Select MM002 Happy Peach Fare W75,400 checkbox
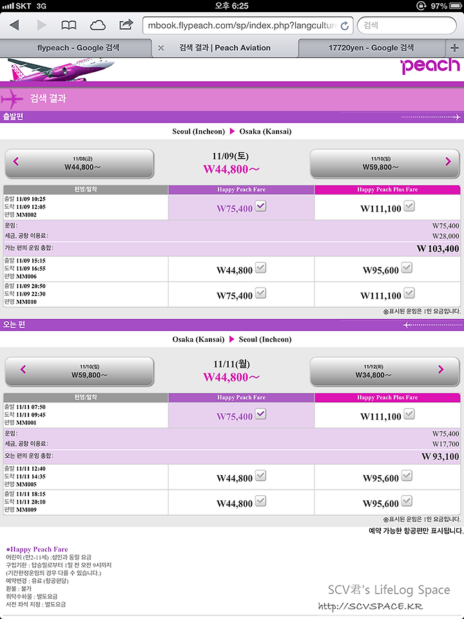464x619 pixels. [261, 206]
